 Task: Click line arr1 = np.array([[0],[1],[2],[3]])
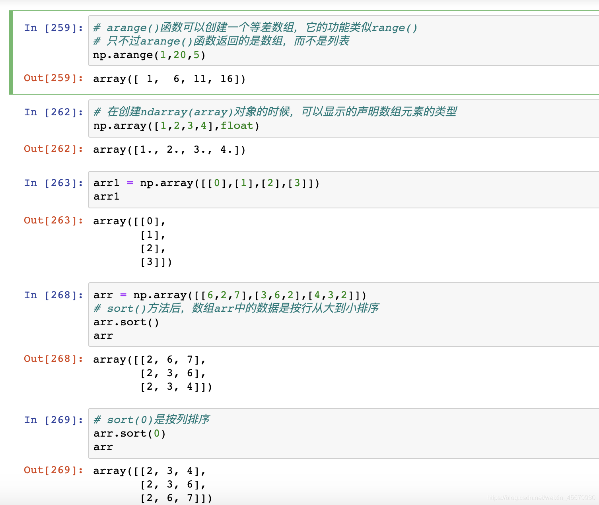coord(206,183)
